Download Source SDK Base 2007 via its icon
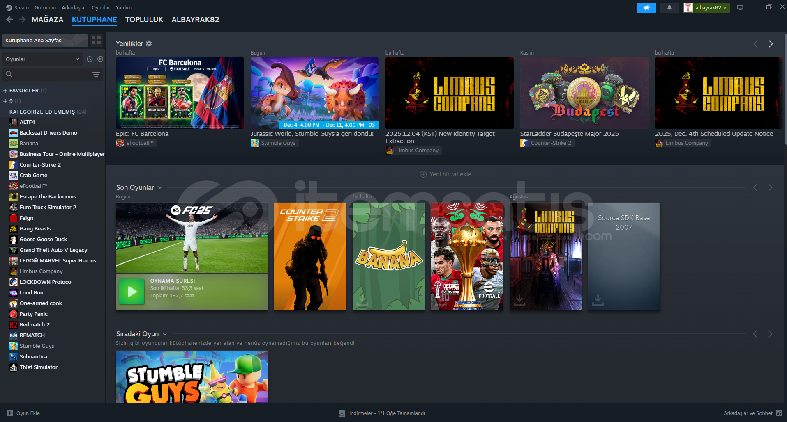This screenshot has width=787, height=422. 598,300
